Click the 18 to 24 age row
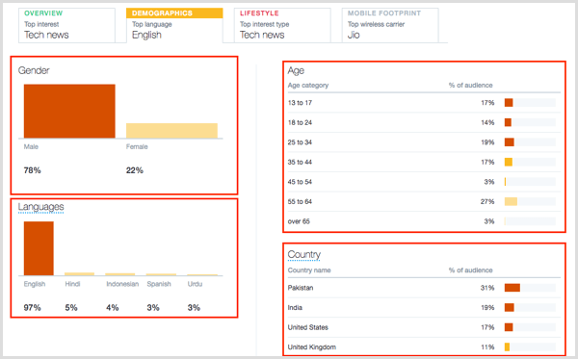578x359 pixels. pyautogui.click(x=424, y=122)
